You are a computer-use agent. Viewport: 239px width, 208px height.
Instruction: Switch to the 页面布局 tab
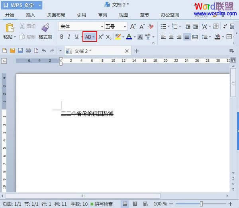(x=56, y=15)
